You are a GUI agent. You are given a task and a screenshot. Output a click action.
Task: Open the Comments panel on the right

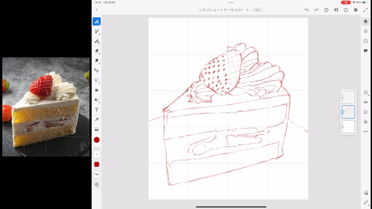coord(365,50)
